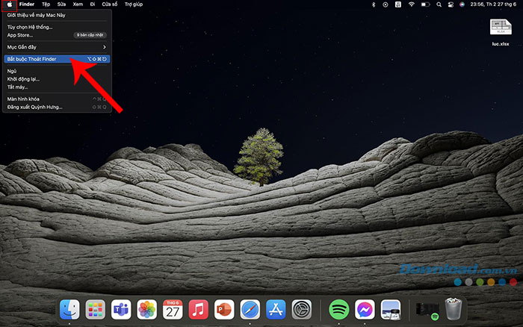Open the Trash in the Dock
The image size is (523, 327).
pos(454,308)
